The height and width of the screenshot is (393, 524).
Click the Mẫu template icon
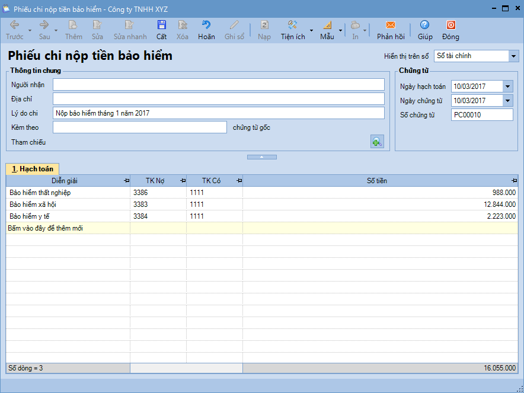[x=327, y=25]
